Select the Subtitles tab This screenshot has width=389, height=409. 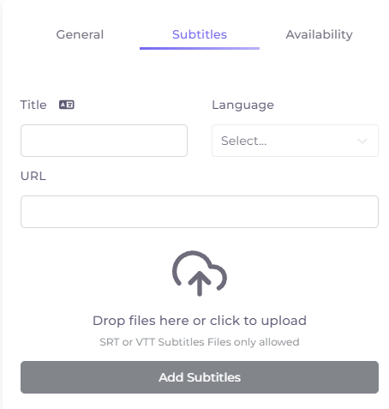pyautogui.click(x=200, y=34)
